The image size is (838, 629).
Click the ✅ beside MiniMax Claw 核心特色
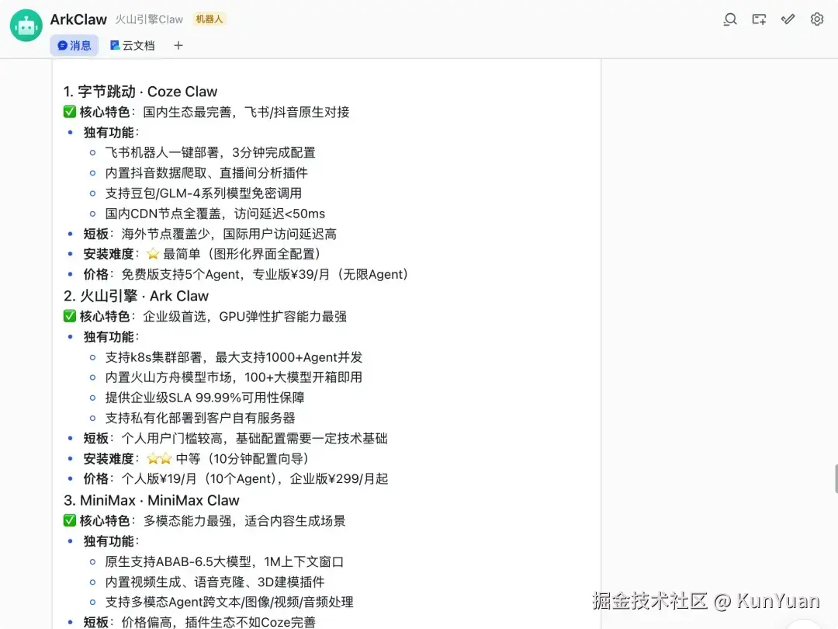coord(69,521)
